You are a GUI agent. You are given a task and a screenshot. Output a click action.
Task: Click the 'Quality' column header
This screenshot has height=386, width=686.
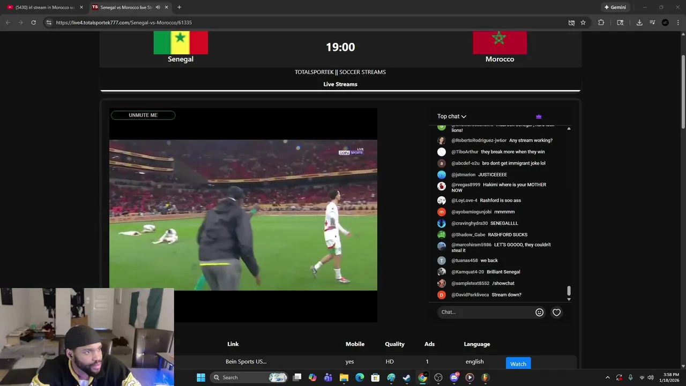(x=394, y=344)
